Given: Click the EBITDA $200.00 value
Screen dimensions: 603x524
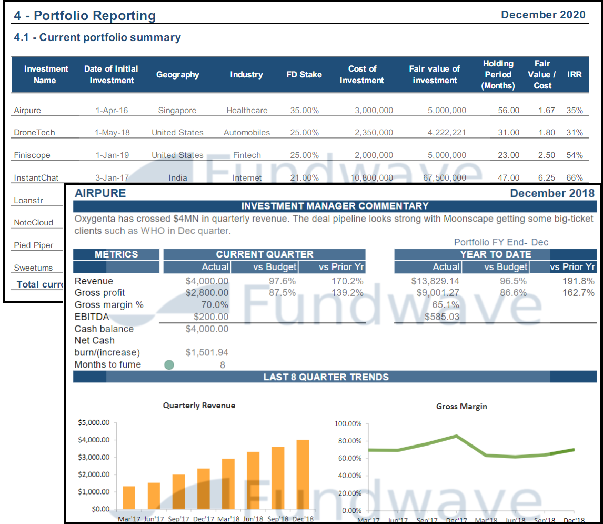Looking at the screenshot, I should click(x=211, y=317).
